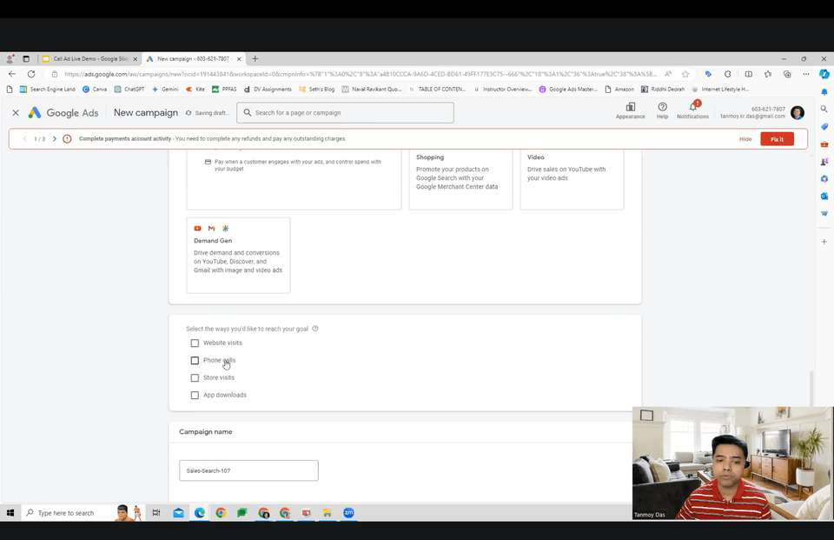
Task: Refresh the page
Action: pos(31,74)
